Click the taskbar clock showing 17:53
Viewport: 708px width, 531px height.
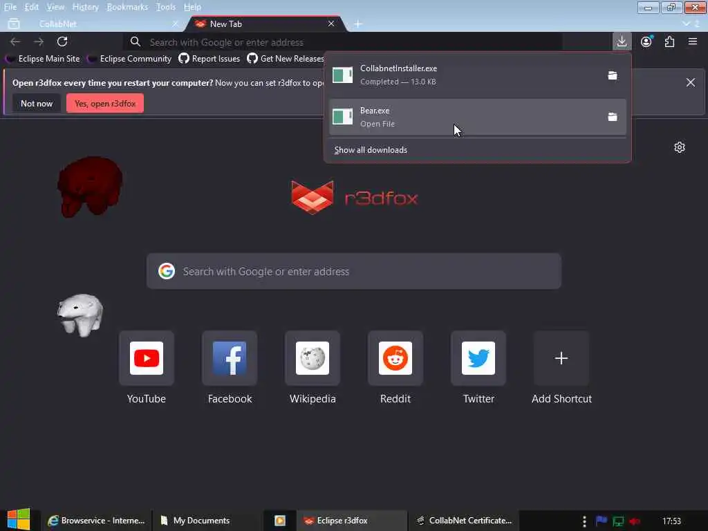[x=671, y=521]
